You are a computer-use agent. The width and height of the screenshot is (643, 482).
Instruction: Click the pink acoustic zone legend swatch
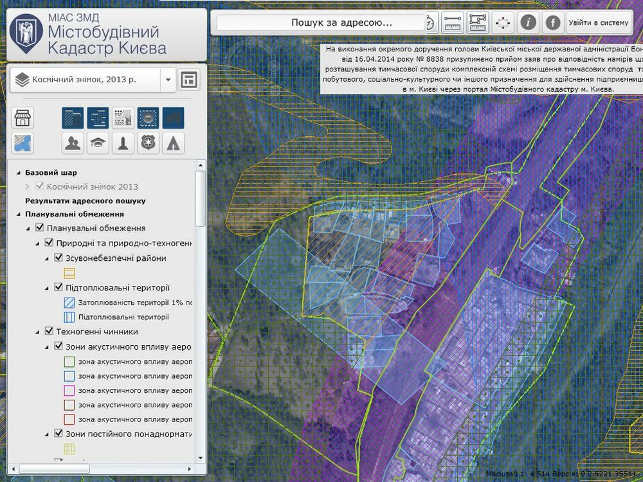69,390
